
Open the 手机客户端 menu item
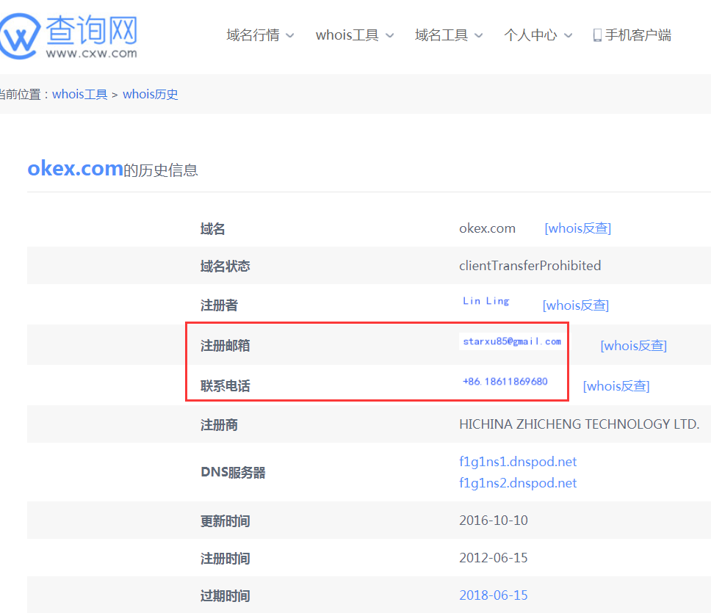(638, 35)
